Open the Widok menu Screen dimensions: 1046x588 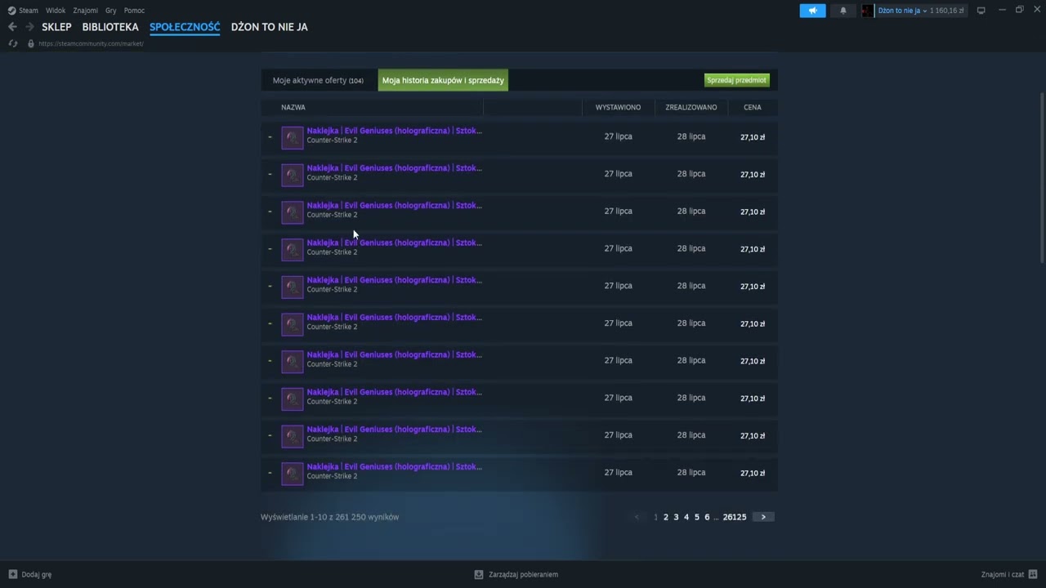[56, 11]
